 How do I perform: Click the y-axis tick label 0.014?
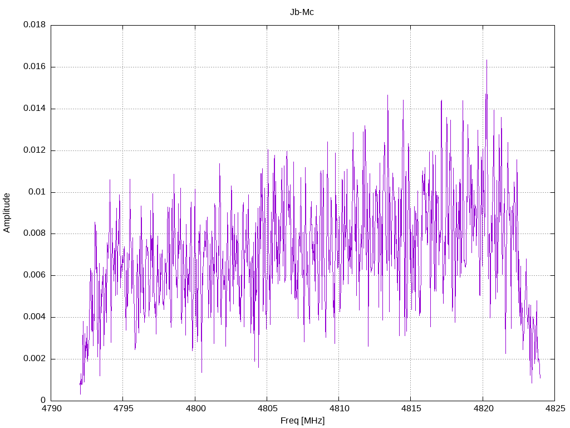pyautogui.click(x=35, y=109)
